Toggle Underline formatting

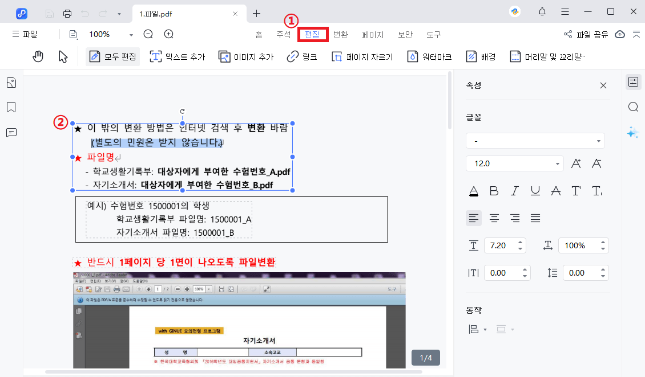pyautogui.click(x=535, y=191)
